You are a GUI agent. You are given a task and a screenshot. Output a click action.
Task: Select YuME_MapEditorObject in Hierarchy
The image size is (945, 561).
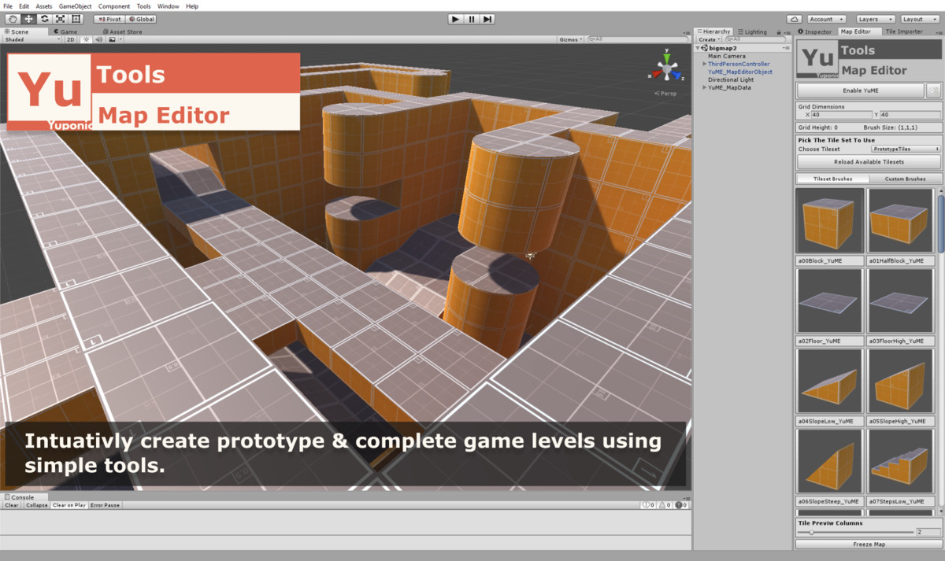tap(740, 72)
